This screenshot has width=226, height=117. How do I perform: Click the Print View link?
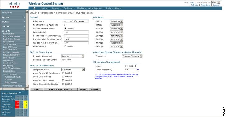point(206,5)
